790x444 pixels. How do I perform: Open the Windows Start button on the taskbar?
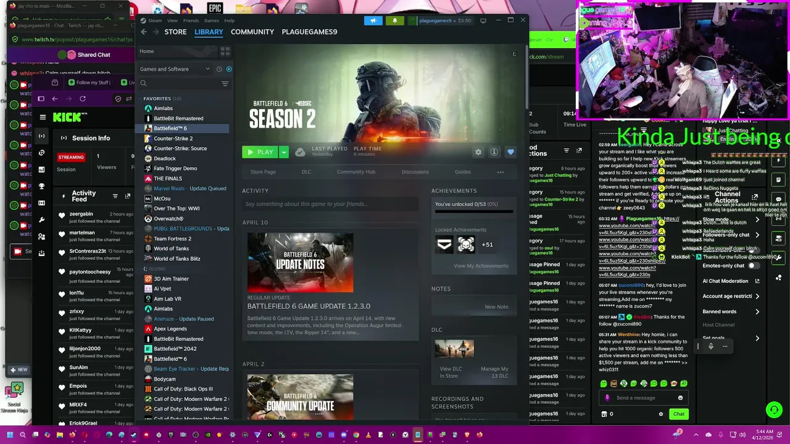(x=9, y=434)
